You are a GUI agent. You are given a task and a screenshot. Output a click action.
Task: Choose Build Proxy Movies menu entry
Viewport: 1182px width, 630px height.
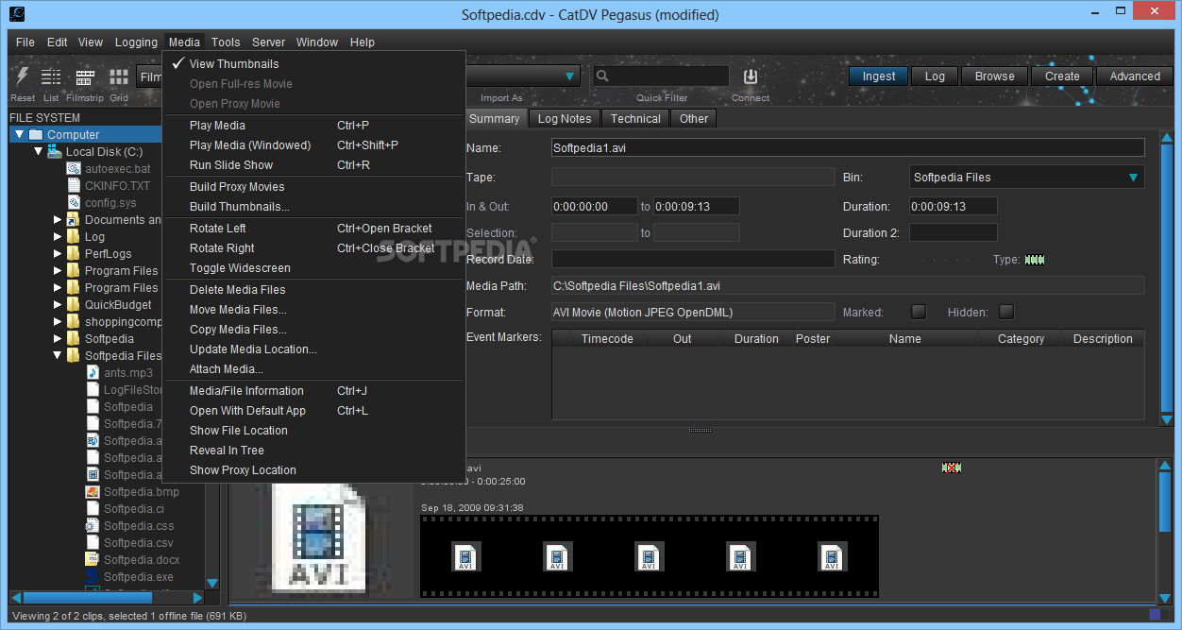click(x=314, y=187)
